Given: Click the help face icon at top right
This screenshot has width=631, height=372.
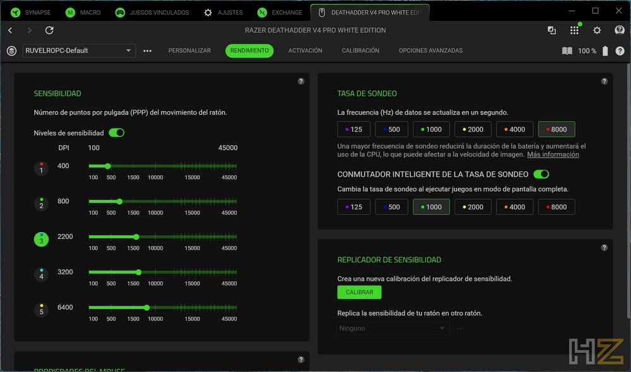Looking at the screenshot, I should coord(620,30).
